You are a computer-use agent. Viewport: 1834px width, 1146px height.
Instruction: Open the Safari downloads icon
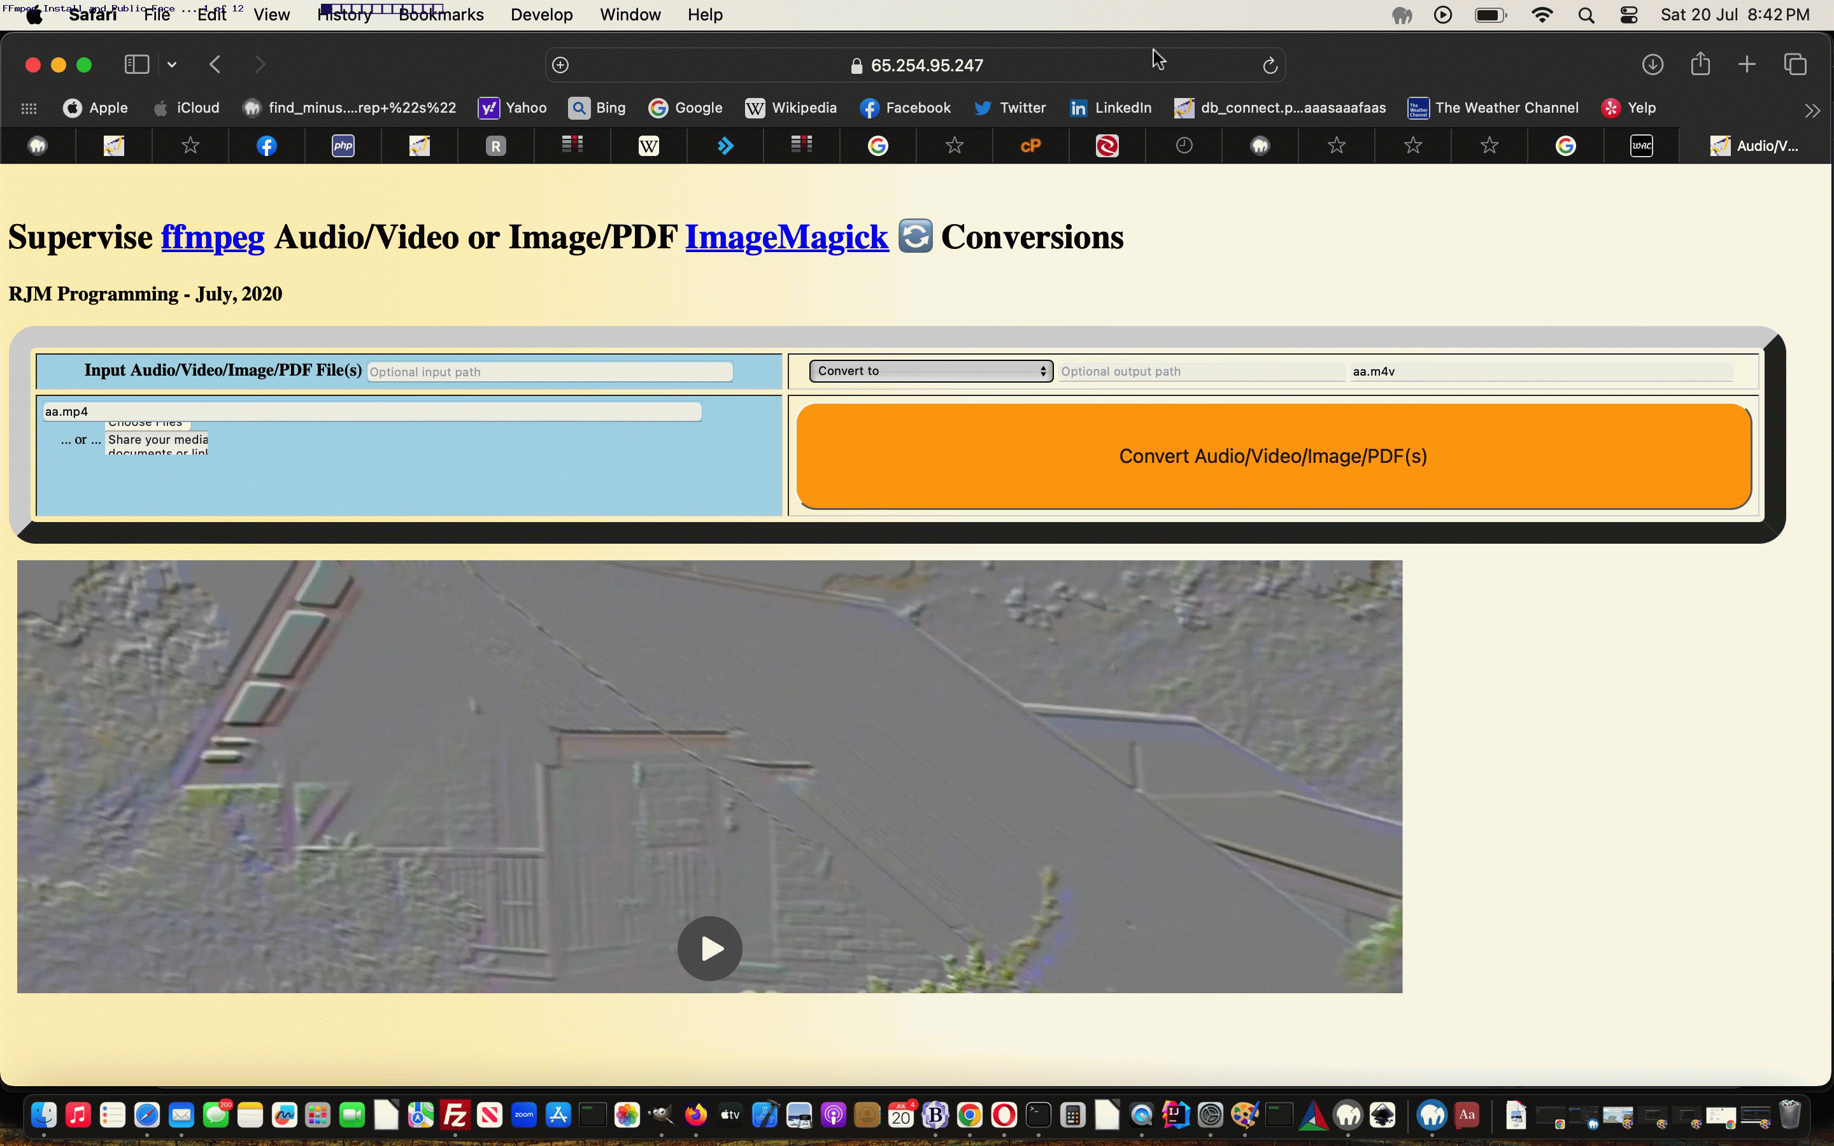click(1652, 64)
